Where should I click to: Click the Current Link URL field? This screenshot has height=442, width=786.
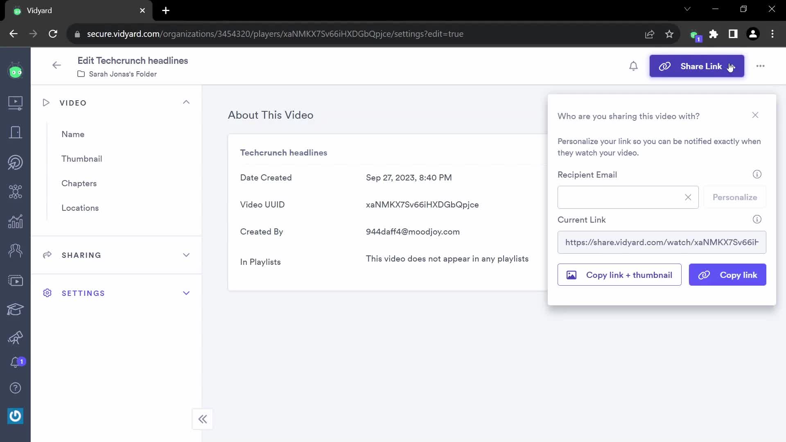coord(662,242)
